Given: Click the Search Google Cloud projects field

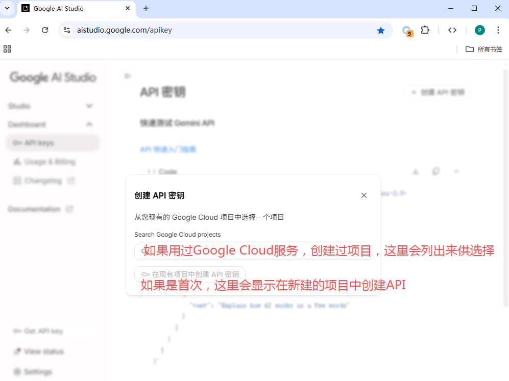Looking at the screenshot, I should pyautogui.click(x=253, y=251).
